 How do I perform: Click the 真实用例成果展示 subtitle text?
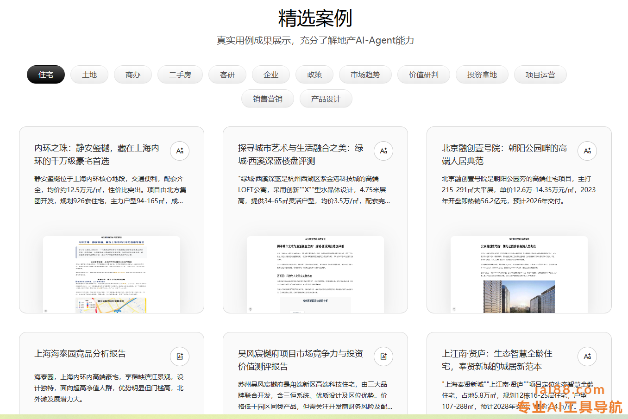tap(315, 40)
